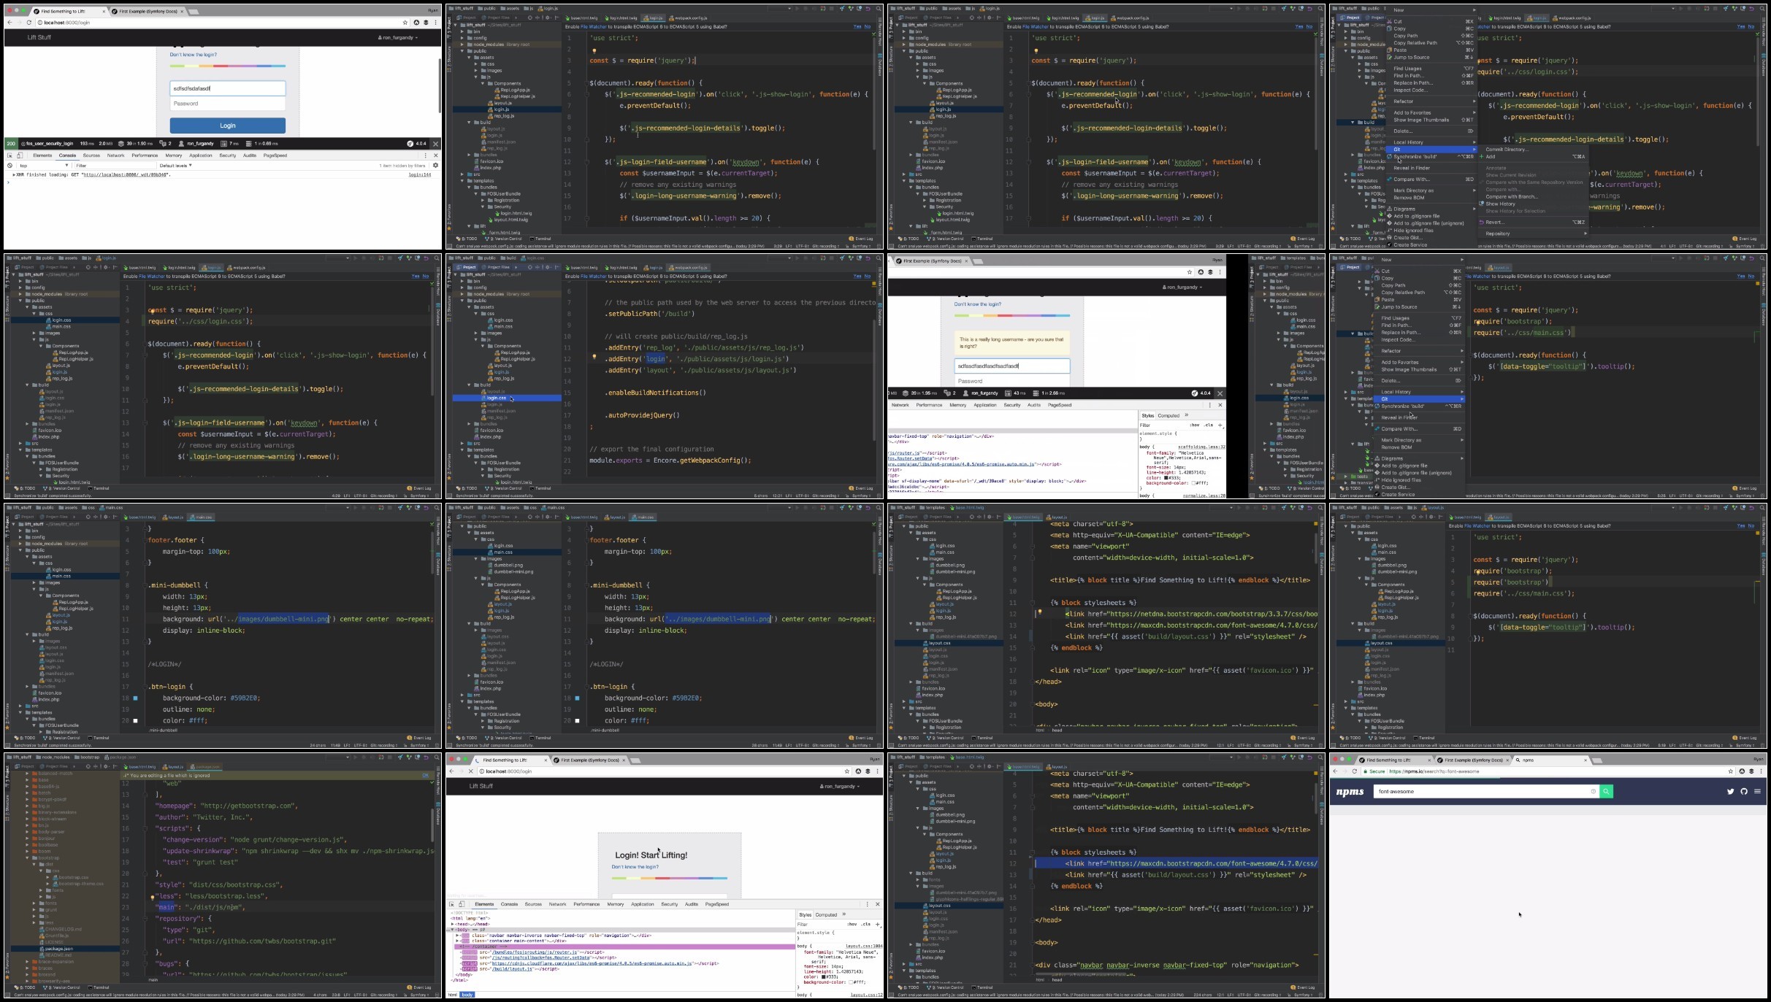Bookmark the npms.io page with the star icon

[x=1730, y=771]
